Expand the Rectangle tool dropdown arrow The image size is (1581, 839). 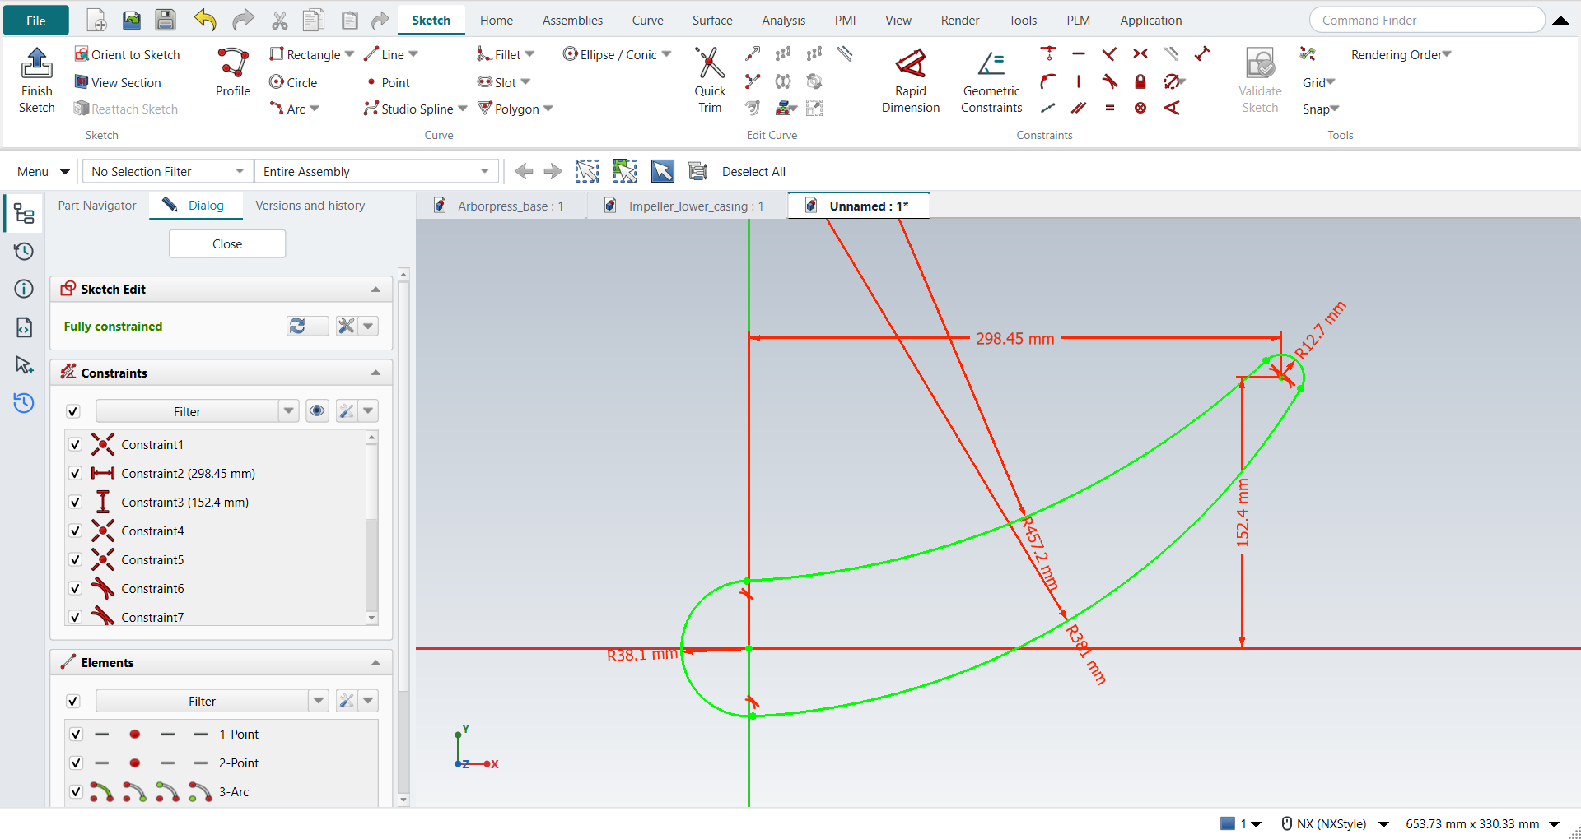click(349, 54)
